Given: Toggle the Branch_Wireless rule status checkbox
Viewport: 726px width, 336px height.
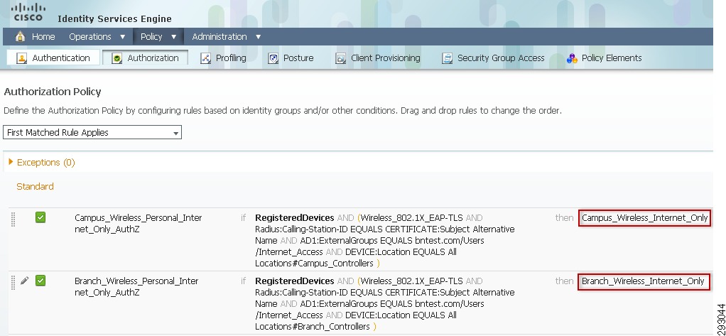Looking at the screenshot, I should click(x=40, y=281).
